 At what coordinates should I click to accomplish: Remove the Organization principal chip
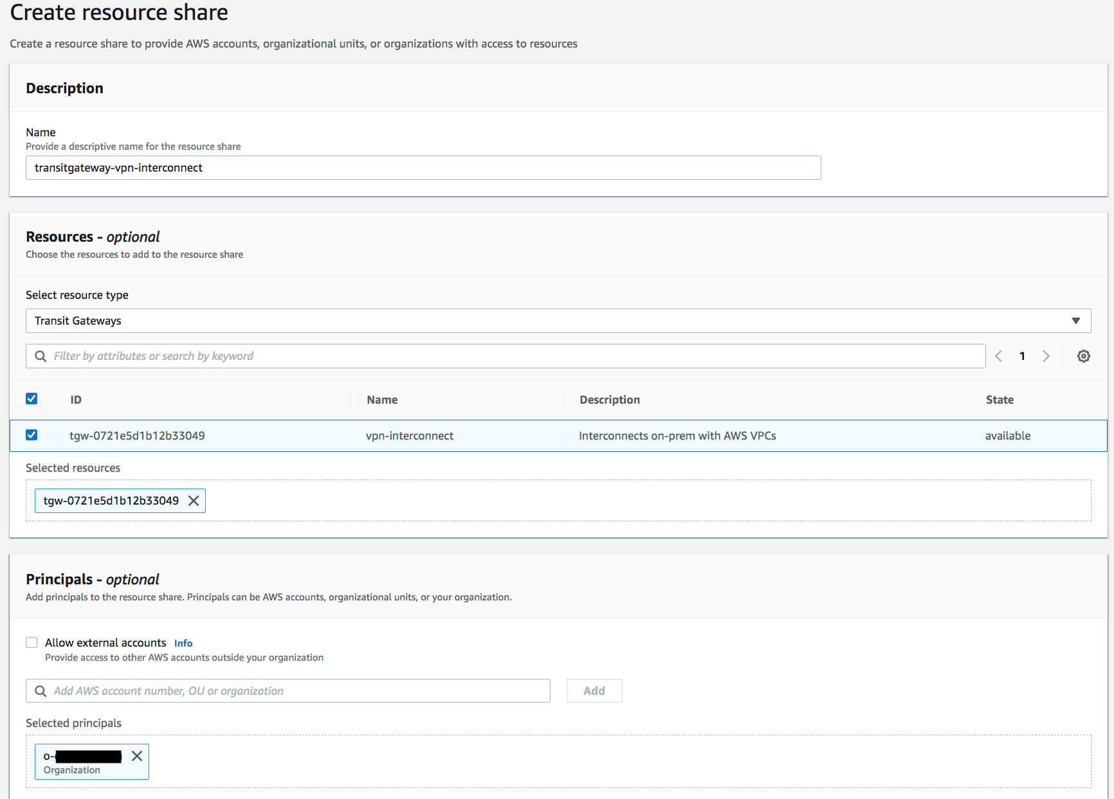pyautogui.click(x=137, y=756)
